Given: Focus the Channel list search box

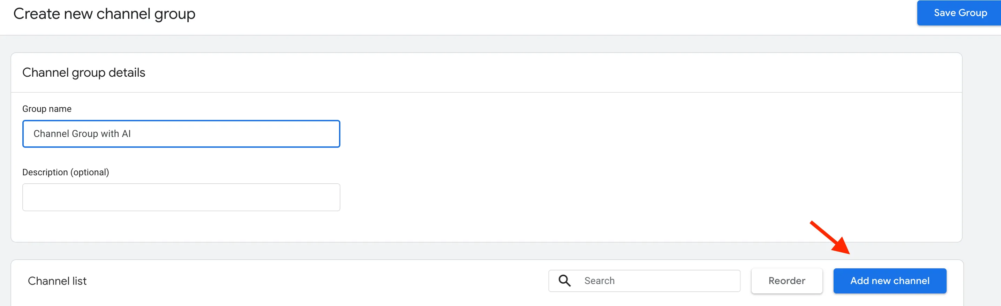Looking at the screenshot, I should coord(644,281).
